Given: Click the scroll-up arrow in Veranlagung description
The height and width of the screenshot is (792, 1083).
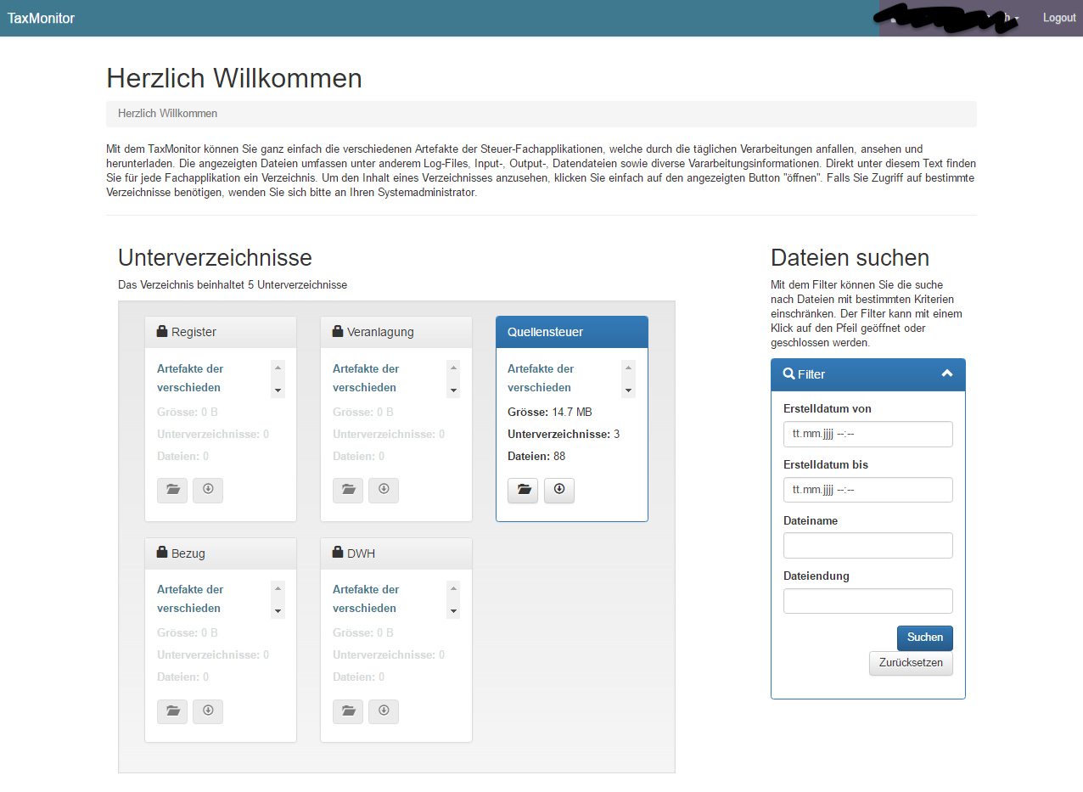Looking at the screenshot, I should (x=453, y=368).
